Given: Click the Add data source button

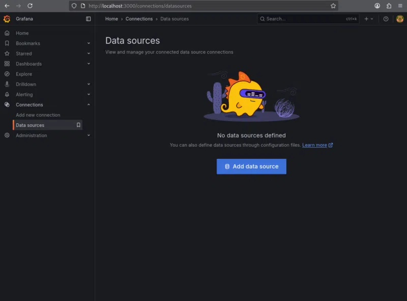Looking at the screenshot, I should (x=251, y=167).
